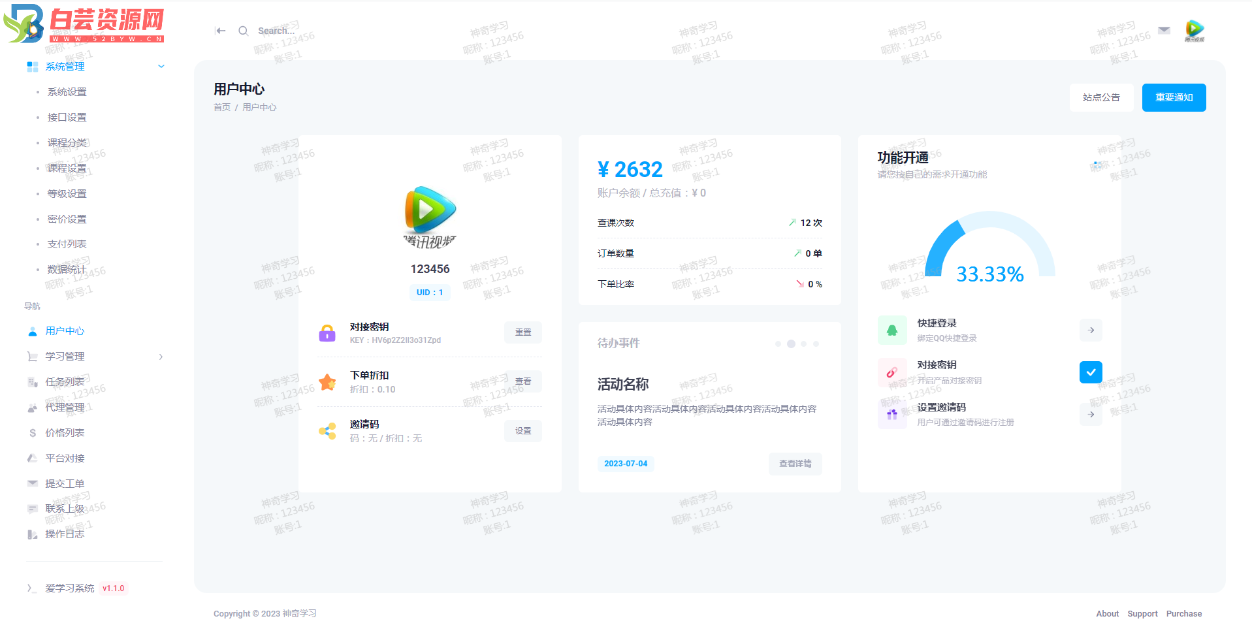Click the 下单折扣 star icon
The height and width of the screenshot is (627, 1252).
point(327,382)
